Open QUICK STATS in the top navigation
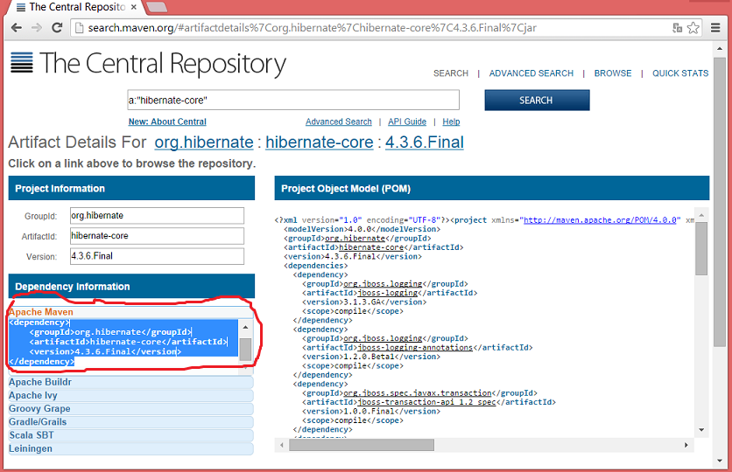The image size is (732, 472). (x=680, y=73)
